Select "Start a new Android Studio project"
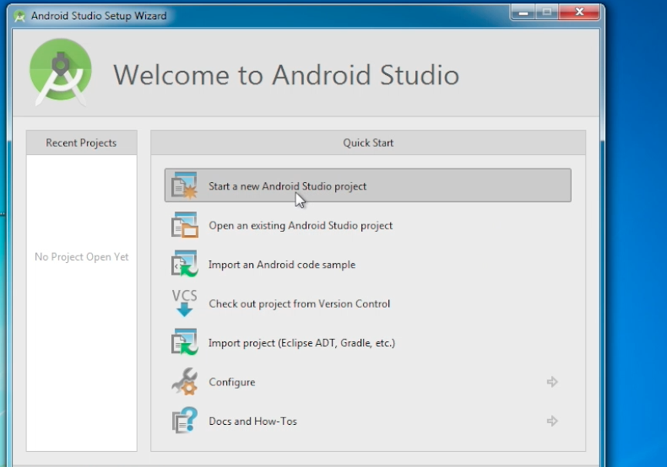Screen dimensions: 667x467 pyautogui.click(x=287, y=186)
